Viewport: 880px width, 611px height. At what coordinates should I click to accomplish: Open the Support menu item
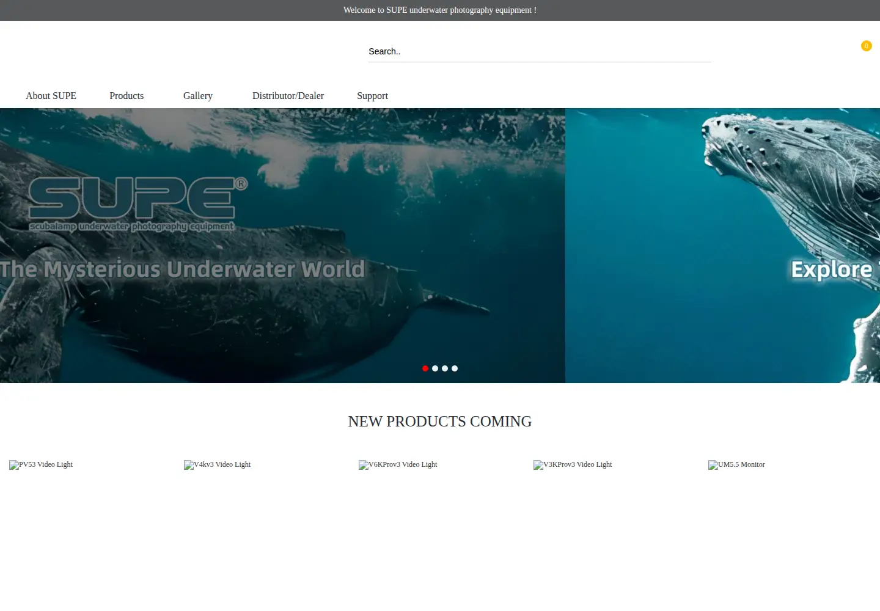(x=372, y=96)
